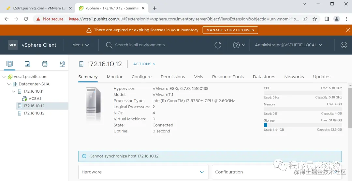352x181 pixels.
Task: Click the warning triangle in the license banner
Action: click(89, 30)
